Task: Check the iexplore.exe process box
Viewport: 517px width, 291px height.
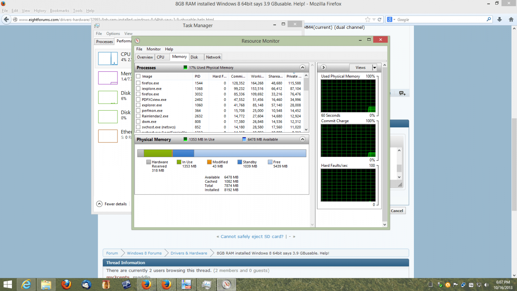Action: 138,88
